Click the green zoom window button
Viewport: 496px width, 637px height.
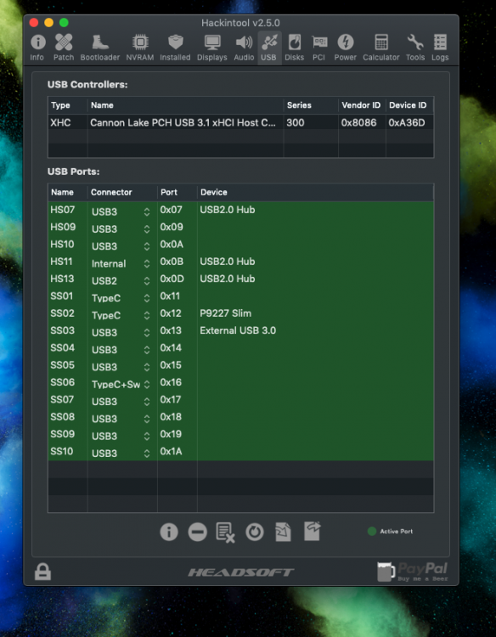coord(64,23)
